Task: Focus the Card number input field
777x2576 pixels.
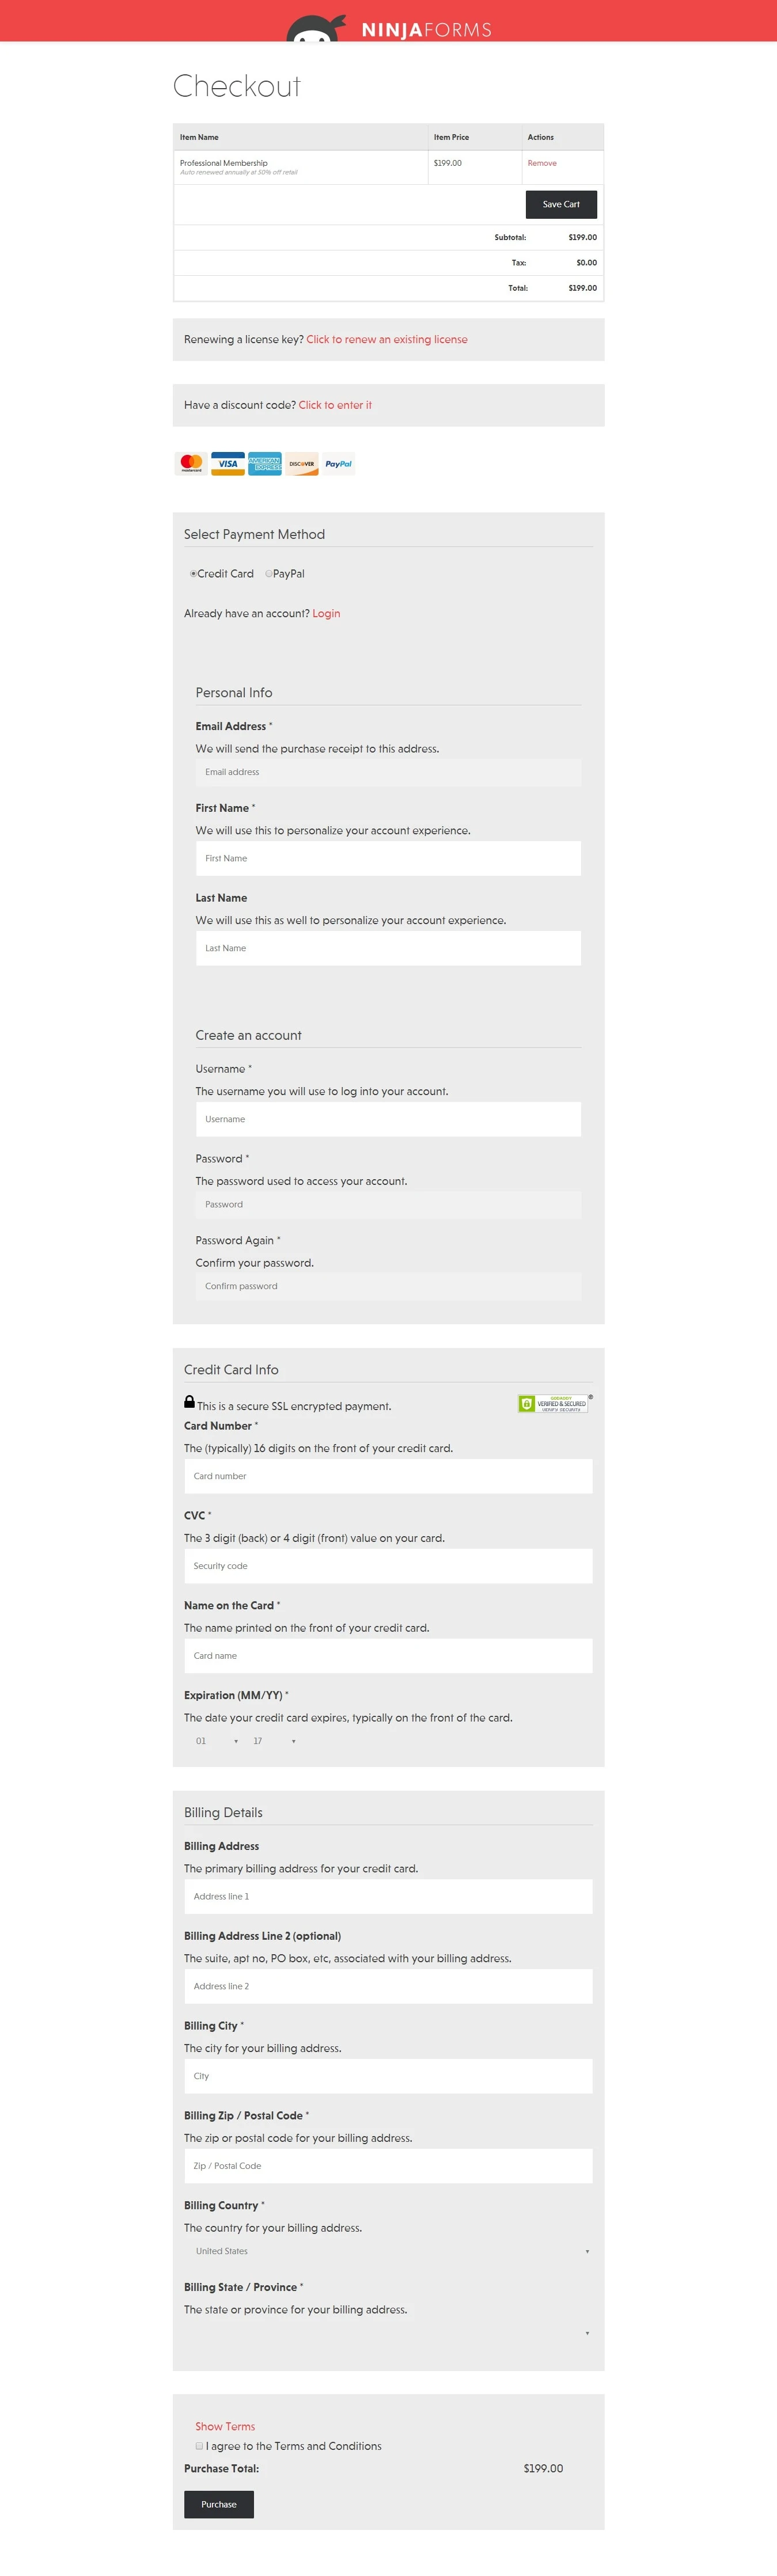Action: tap(388, 1476)
